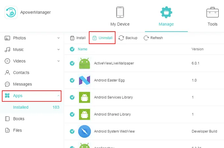Click the Apps grid icon
The image size is (224, 148).
click(7, 95)
